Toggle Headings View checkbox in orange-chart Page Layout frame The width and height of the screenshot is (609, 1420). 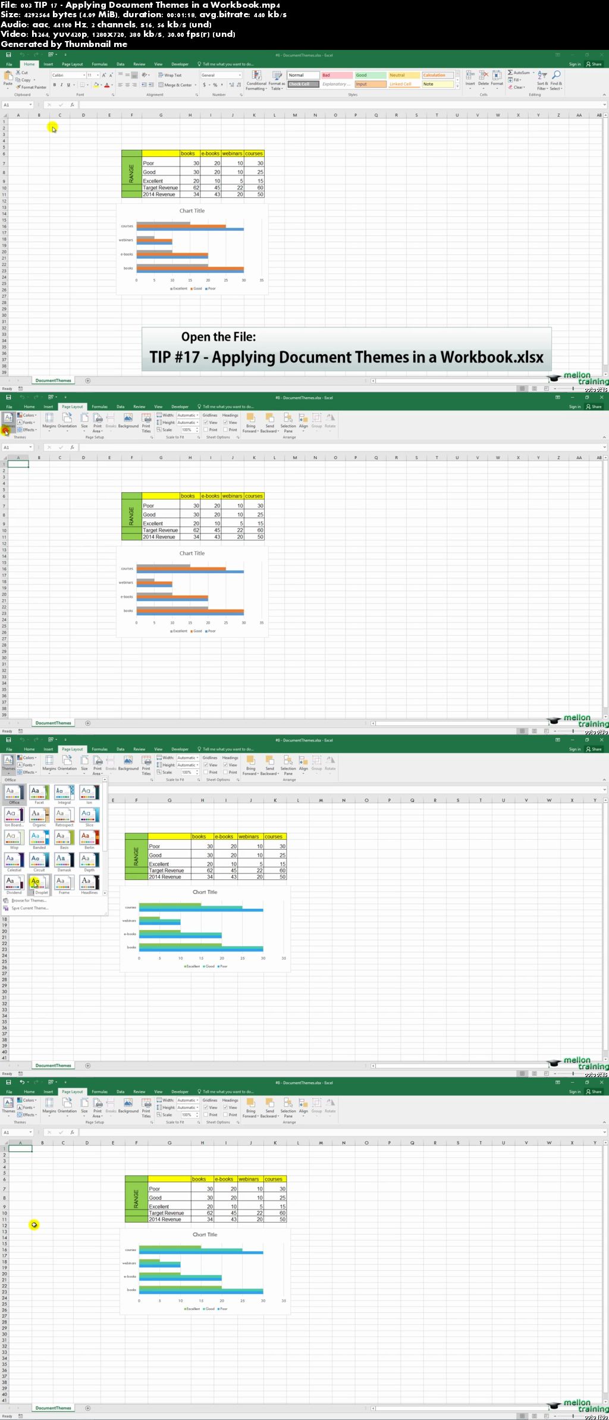(x=225, y=423)
